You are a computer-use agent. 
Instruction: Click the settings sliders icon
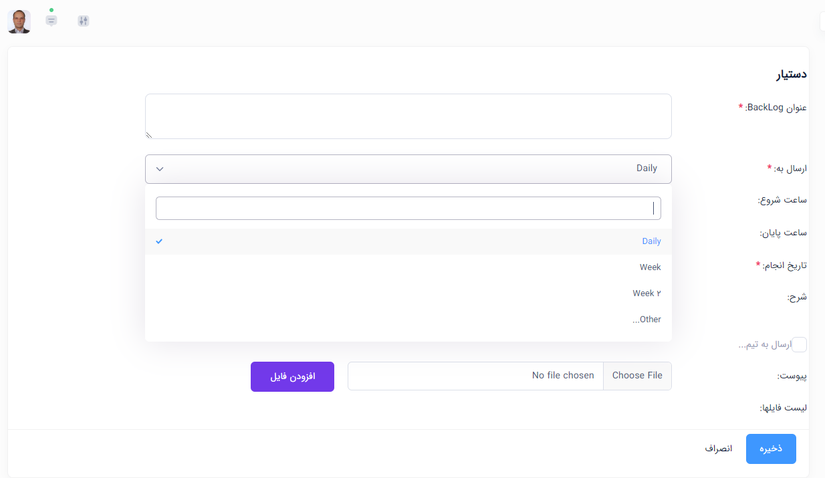[x=83, y=21]
